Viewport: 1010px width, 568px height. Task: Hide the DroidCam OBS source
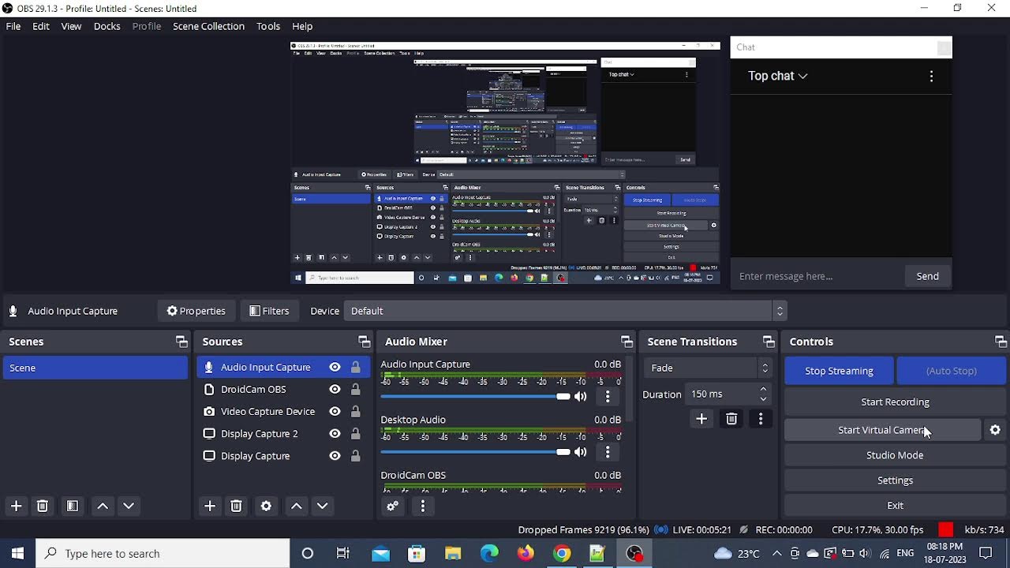(x=335, y=390)
